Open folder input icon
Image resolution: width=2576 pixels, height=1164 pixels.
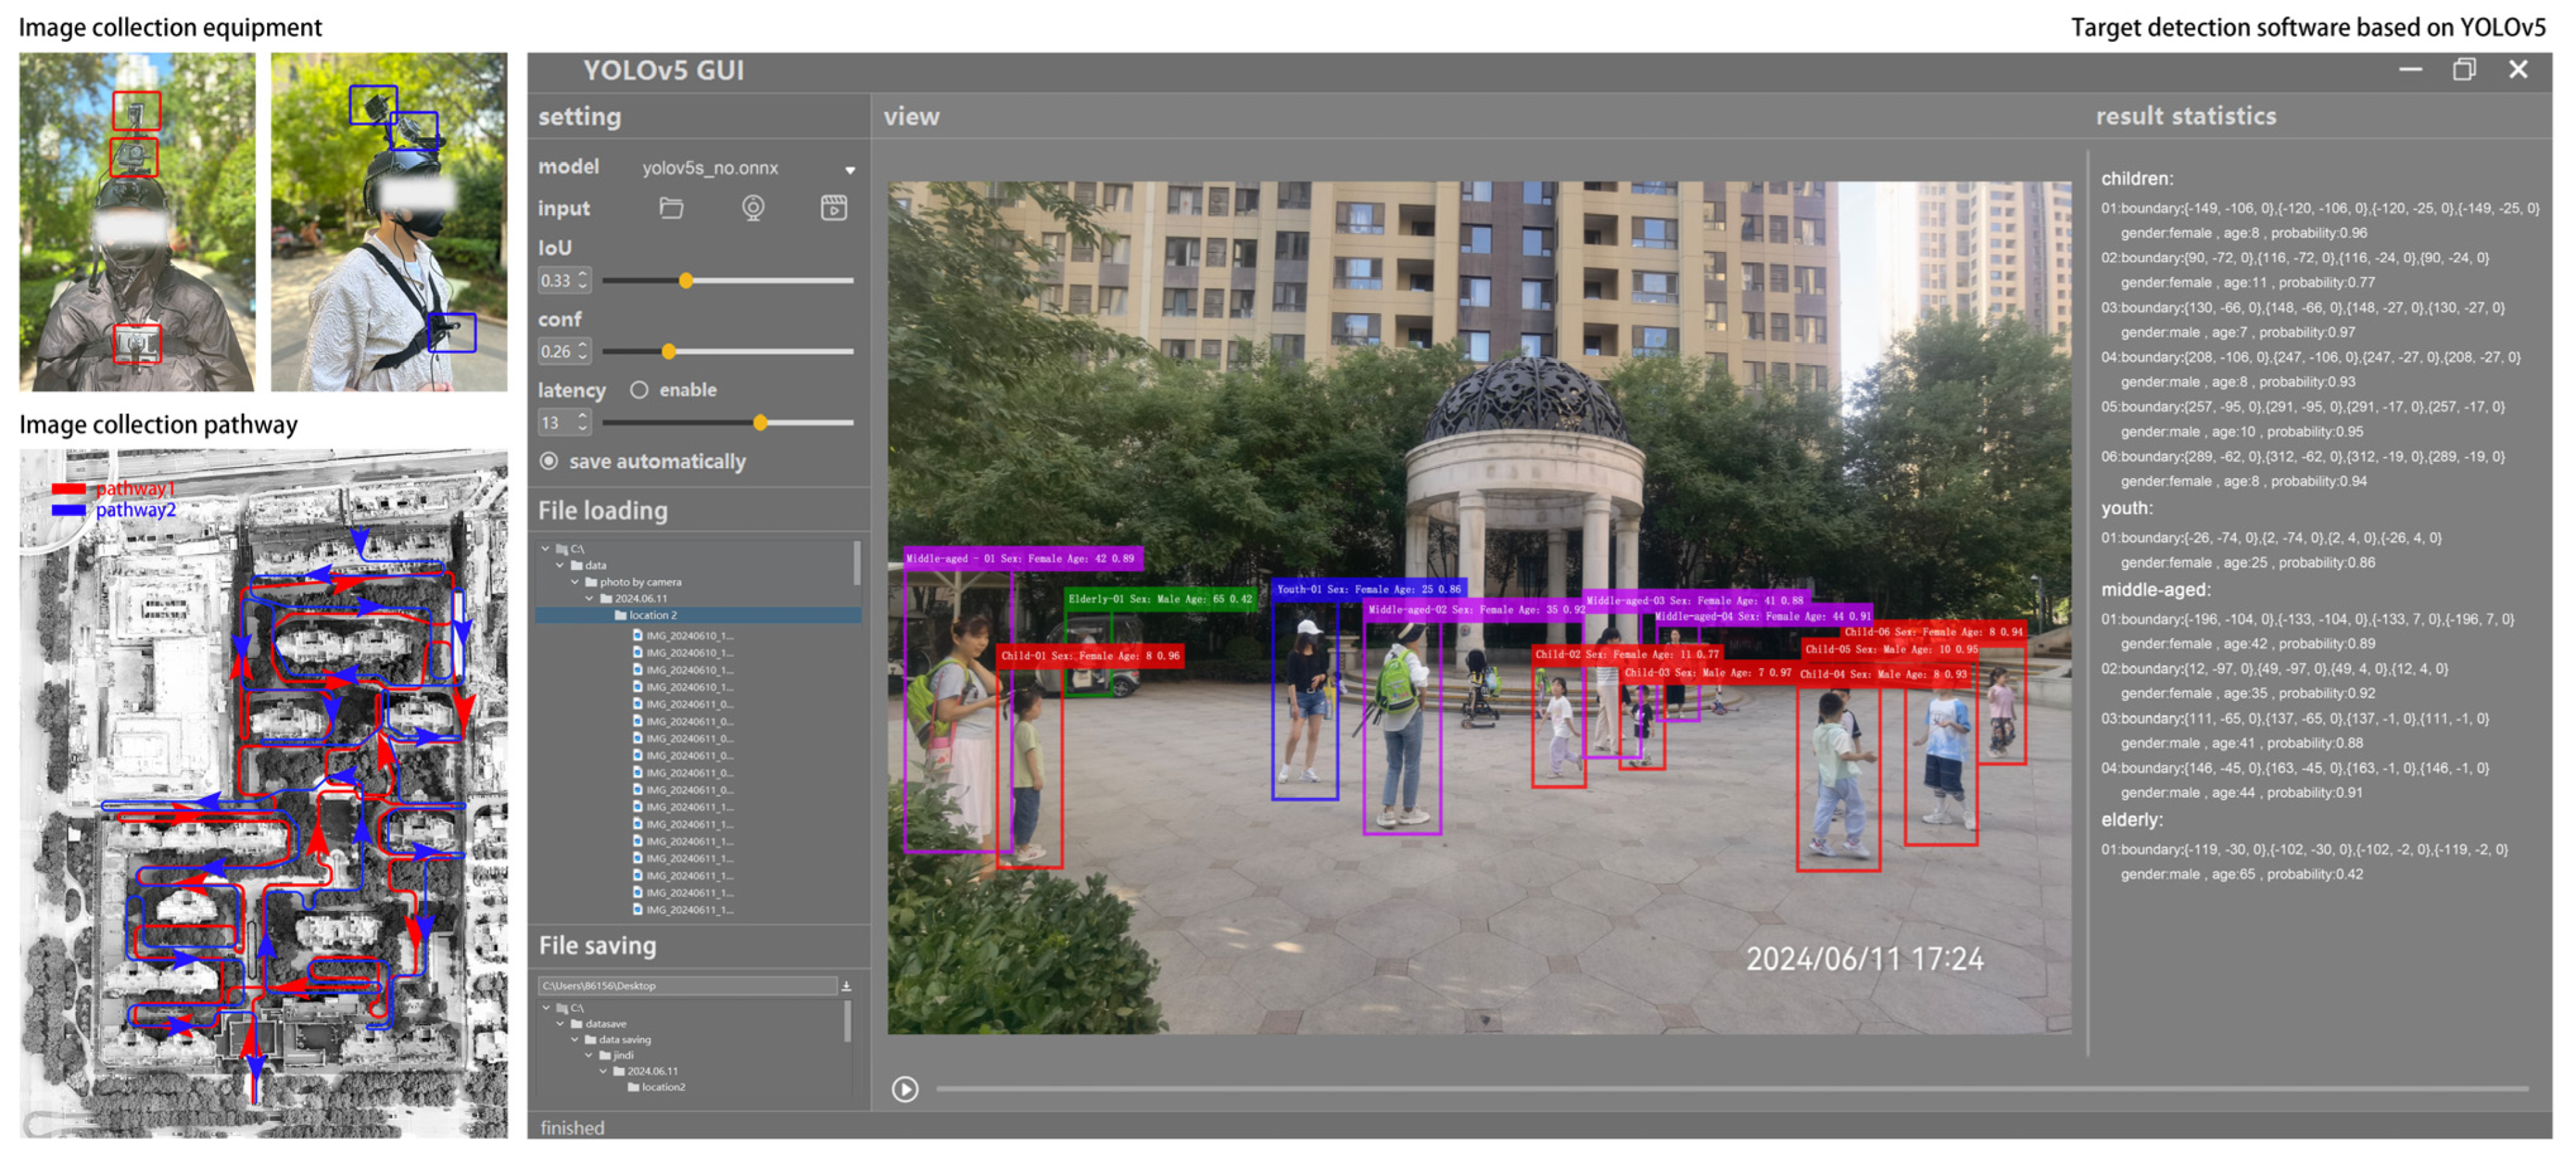[x=671, y=208]
